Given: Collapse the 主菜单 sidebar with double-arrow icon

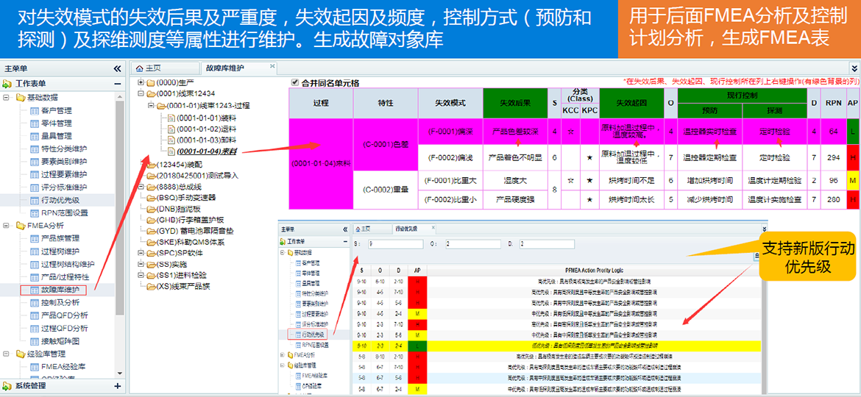Looking at the screenshot, I should point(117,69).
